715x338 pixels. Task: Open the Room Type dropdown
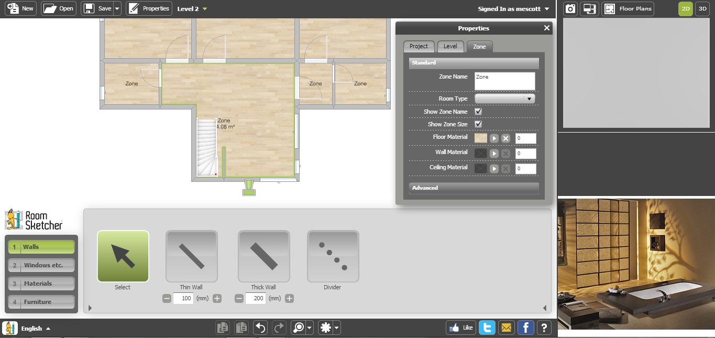(x=528, y=98)
